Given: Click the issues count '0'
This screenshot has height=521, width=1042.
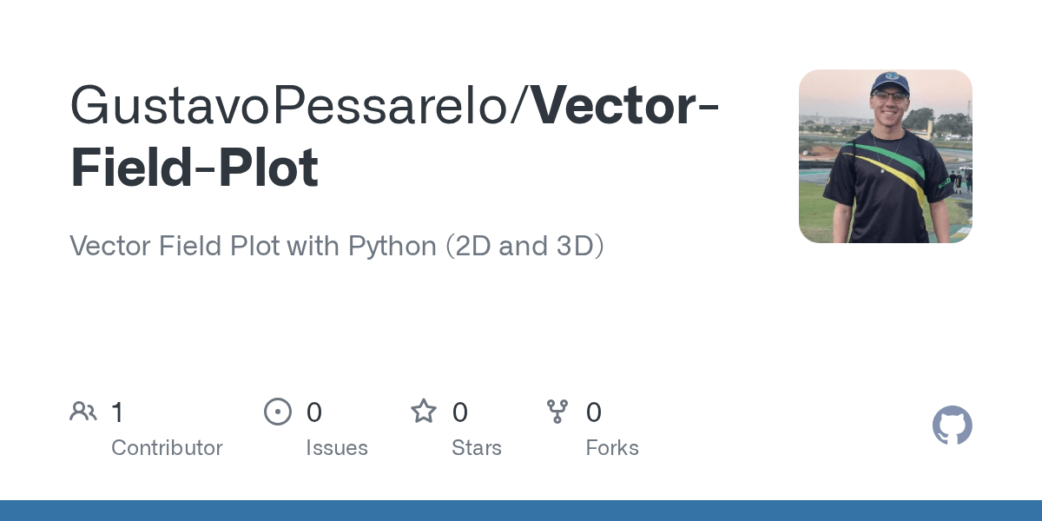Looking at the screenshot, I should 314,412.
